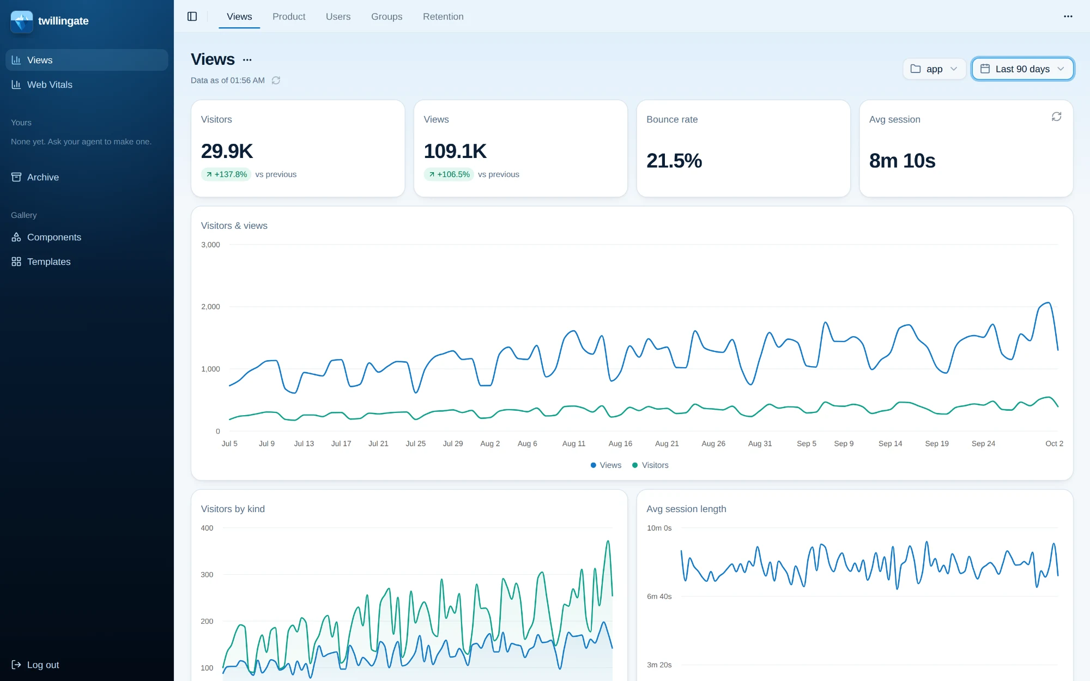Screen dimensions: 1090x681
Task: Click the Log out arrow icon
Action: (x=16, y=665)
